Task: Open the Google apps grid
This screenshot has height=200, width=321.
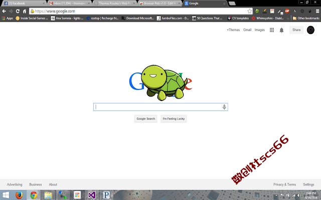Action: pos(272,30)
